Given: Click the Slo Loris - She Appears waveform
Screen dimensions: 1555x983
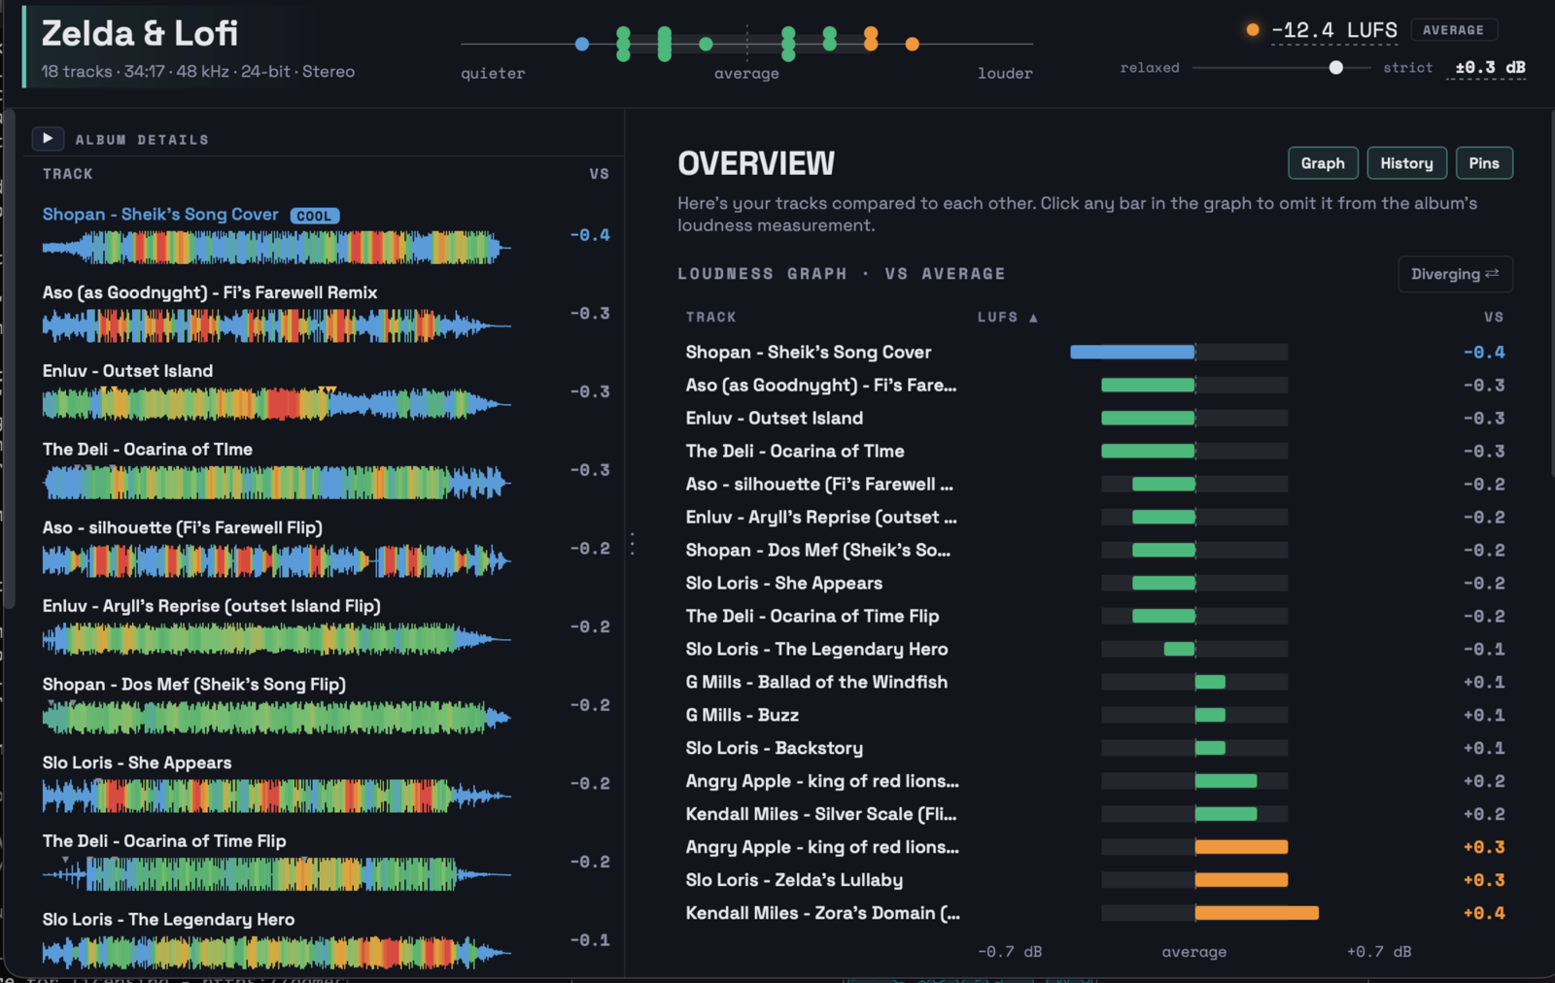Looking at the screenshot, I should [x=276, y=797].
